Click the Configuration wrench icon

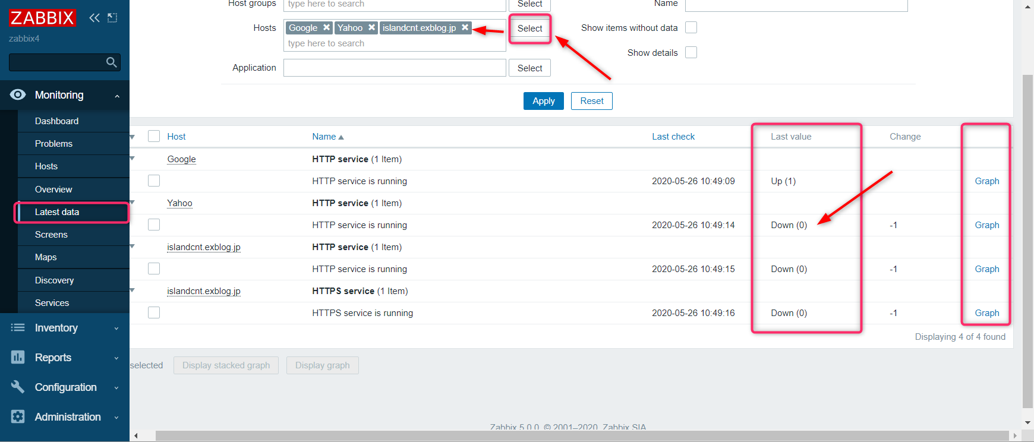(18, 387)
